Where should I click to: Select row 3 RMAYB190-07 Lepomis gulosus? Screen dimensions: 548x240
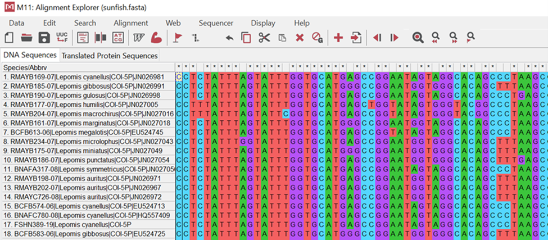(88, 96)
